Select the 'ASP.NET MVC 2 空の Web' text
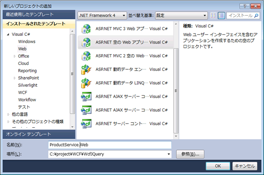The height and width of the screenshot is (175, 264). pyautogui.click(x=122, y=56)
